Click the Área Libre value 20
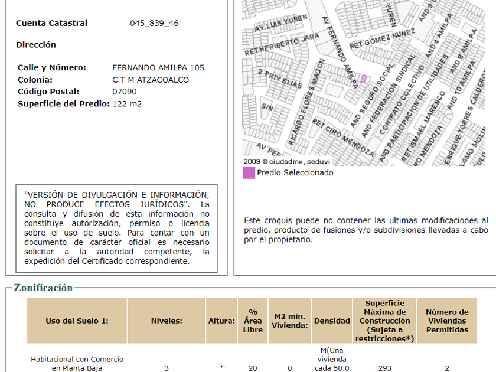 pos(253,368)
